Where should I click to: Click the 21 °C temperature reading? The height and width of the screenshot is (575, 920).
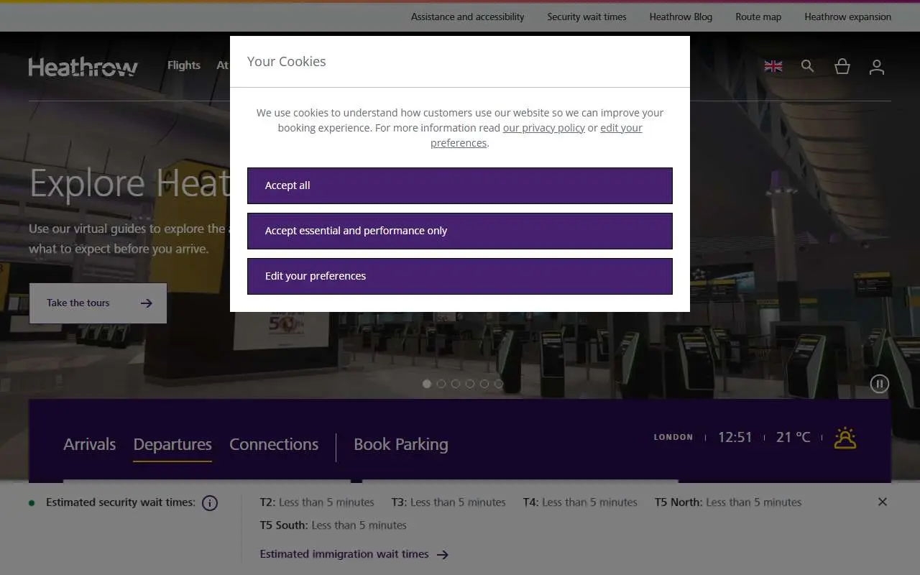tap(793, 437)
